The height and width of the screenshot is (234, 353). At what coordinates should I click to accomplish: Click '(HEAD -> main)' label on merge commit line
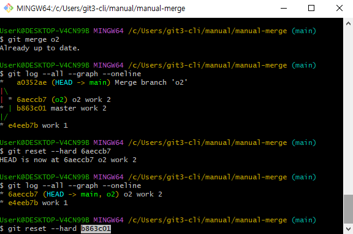coord(81,82)
